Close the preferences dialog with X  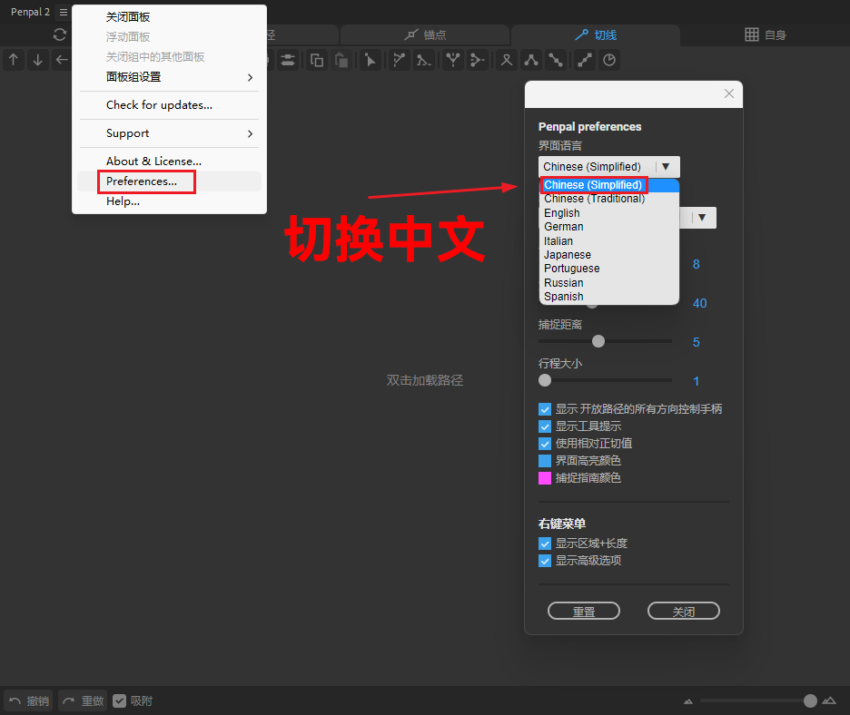click(x=729, y=93)
